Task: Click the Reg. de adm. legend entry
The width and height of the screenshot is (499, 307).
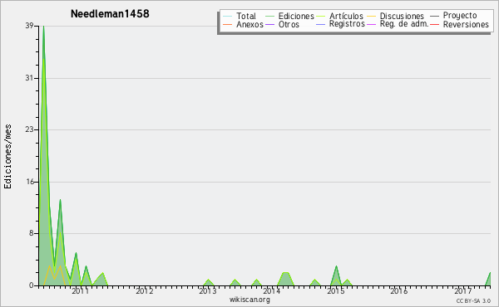Action: click(404, 24)
